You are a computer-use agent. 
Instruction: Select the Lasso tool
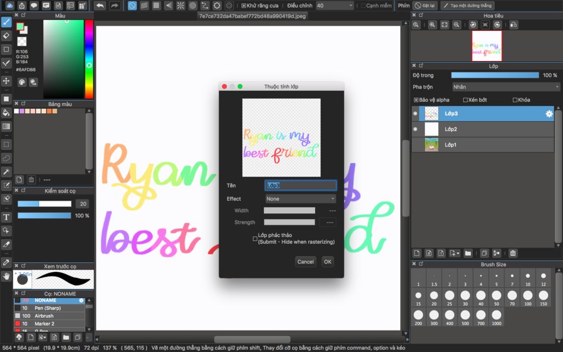tap(7, 158)
